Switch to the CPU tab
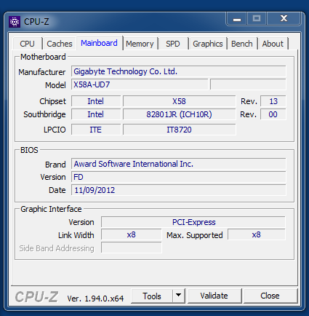 tap(27, 44)
